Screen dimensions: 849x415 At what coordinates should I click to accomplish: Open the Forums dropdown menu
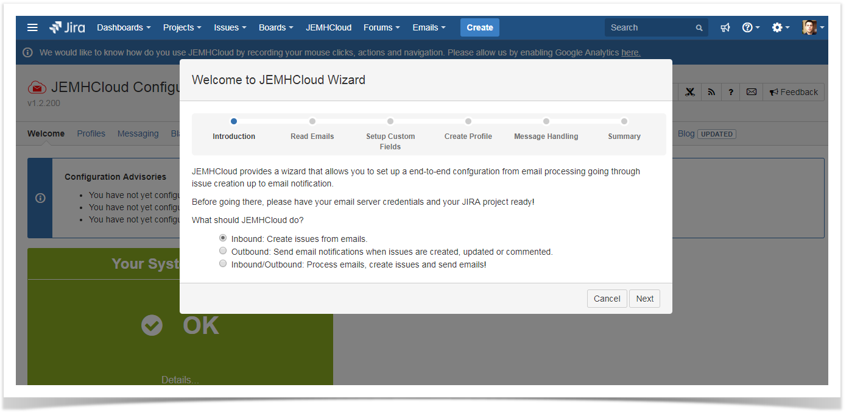pos(381,27)
